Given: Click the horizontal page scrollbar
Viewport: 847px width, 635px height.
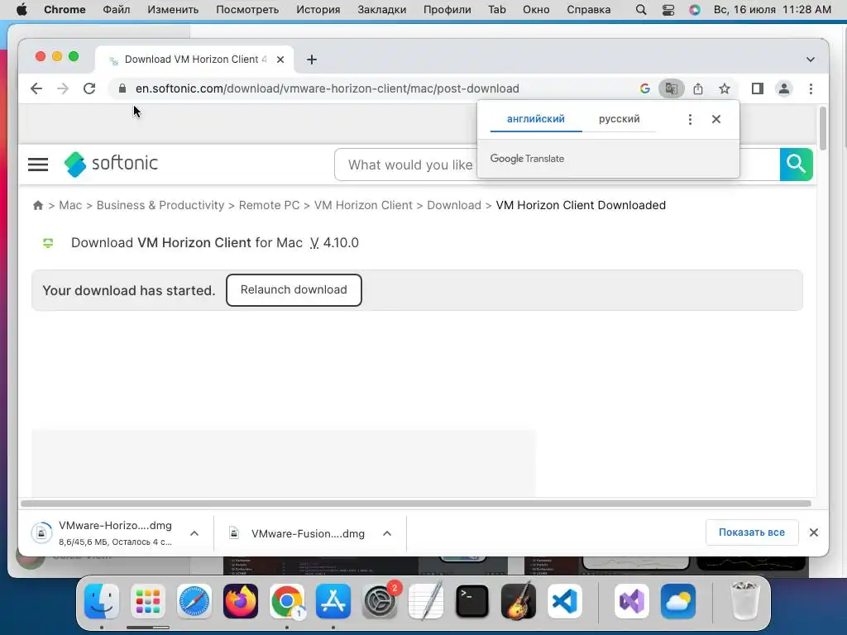Looking at the screenshot, I should click(x=416, y=504).
